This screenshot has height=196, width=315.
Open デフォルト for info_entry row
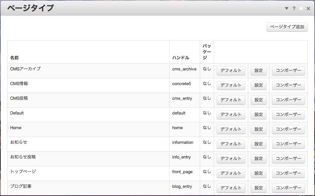(x=231, y=158)
